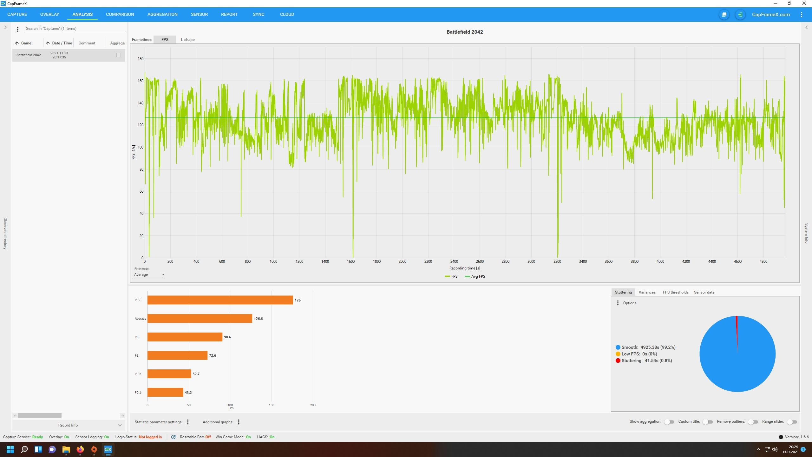Select Frametimes graph tab
Screen dimensions: 812x457
[142, 40]
